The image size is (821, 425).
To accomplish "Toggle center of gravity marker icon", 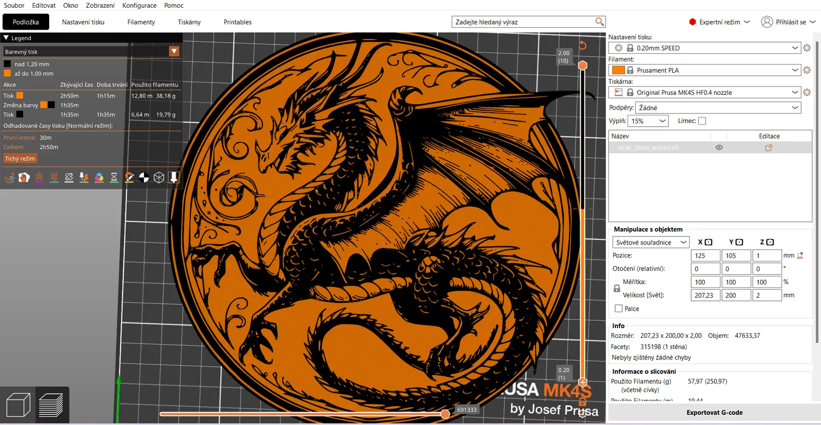I will 144,177.
